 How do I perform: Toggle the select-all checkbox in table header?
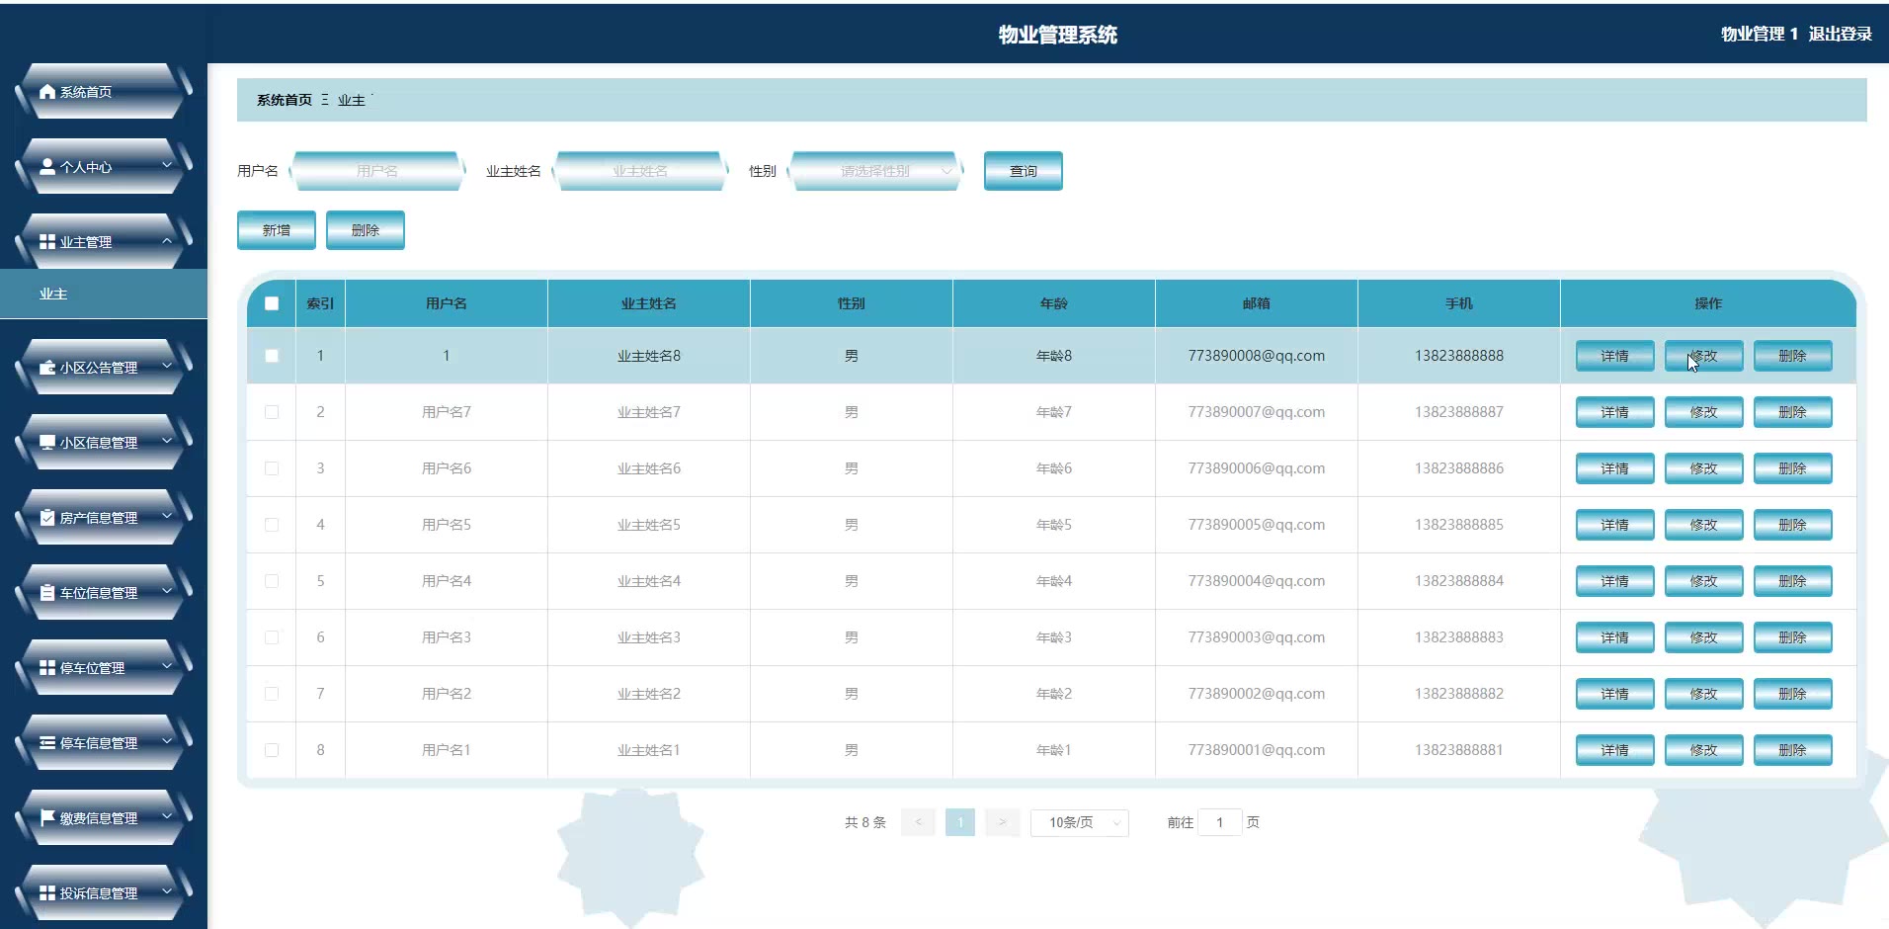(x=272, y=303)
